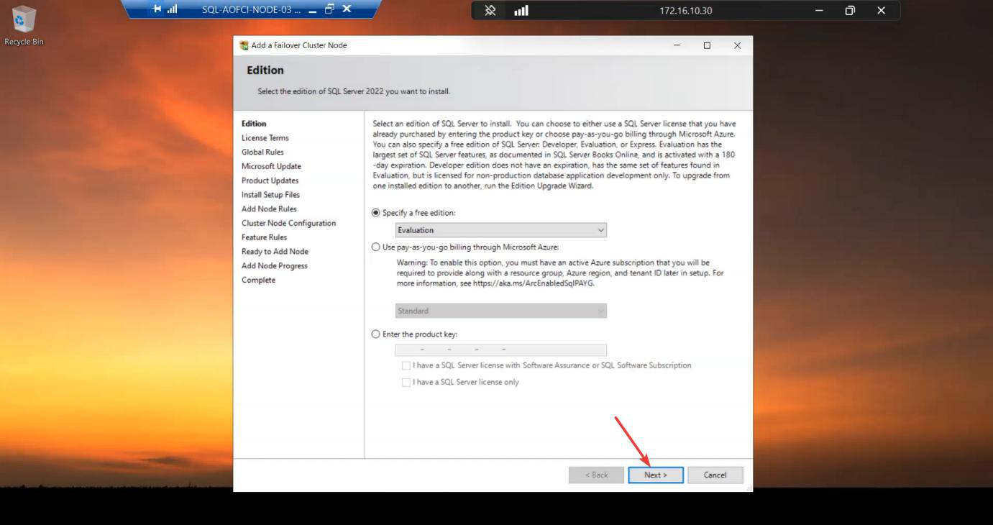Check I have a SQL Server license only
Viewport: 993px width, 525px height.
click(x=406, y=382)
